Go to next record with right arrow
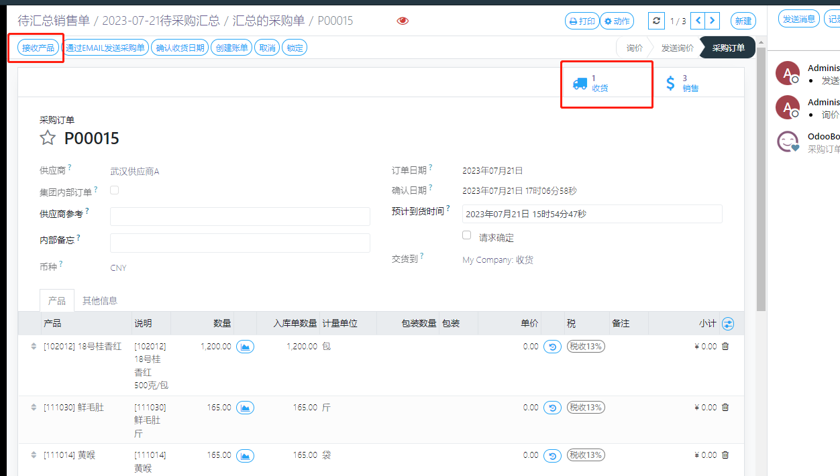The width and height of the screenshot is (840, 476). 713,21
